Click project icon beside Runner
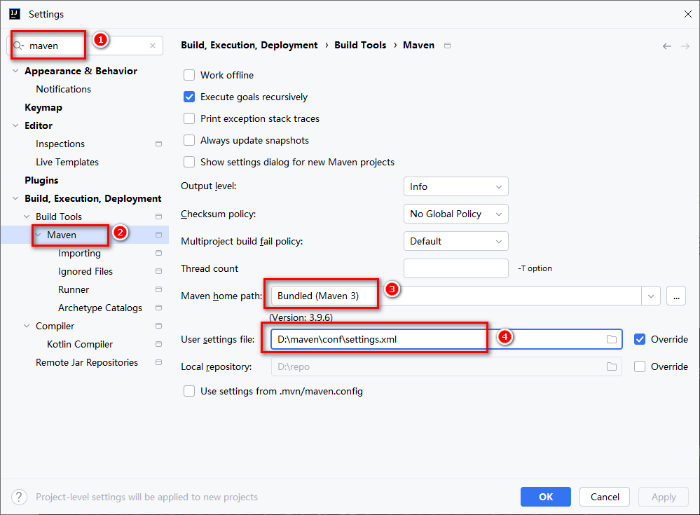700x515 pixels. [x=158, y=289]
